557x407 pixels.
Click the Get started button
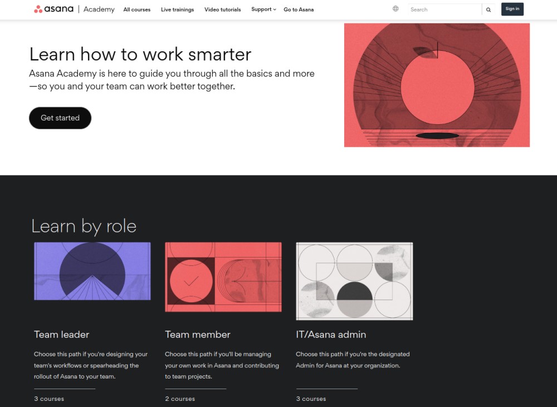point(60,118)
